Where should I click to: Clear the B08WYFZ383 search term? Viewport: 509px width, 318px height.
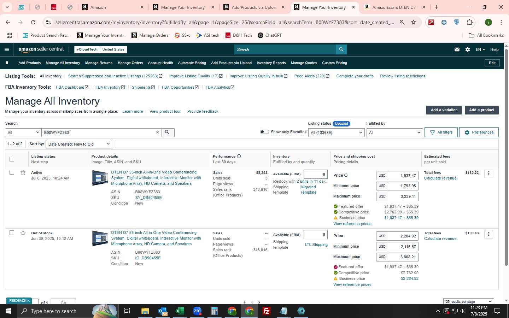pos(158,132)
